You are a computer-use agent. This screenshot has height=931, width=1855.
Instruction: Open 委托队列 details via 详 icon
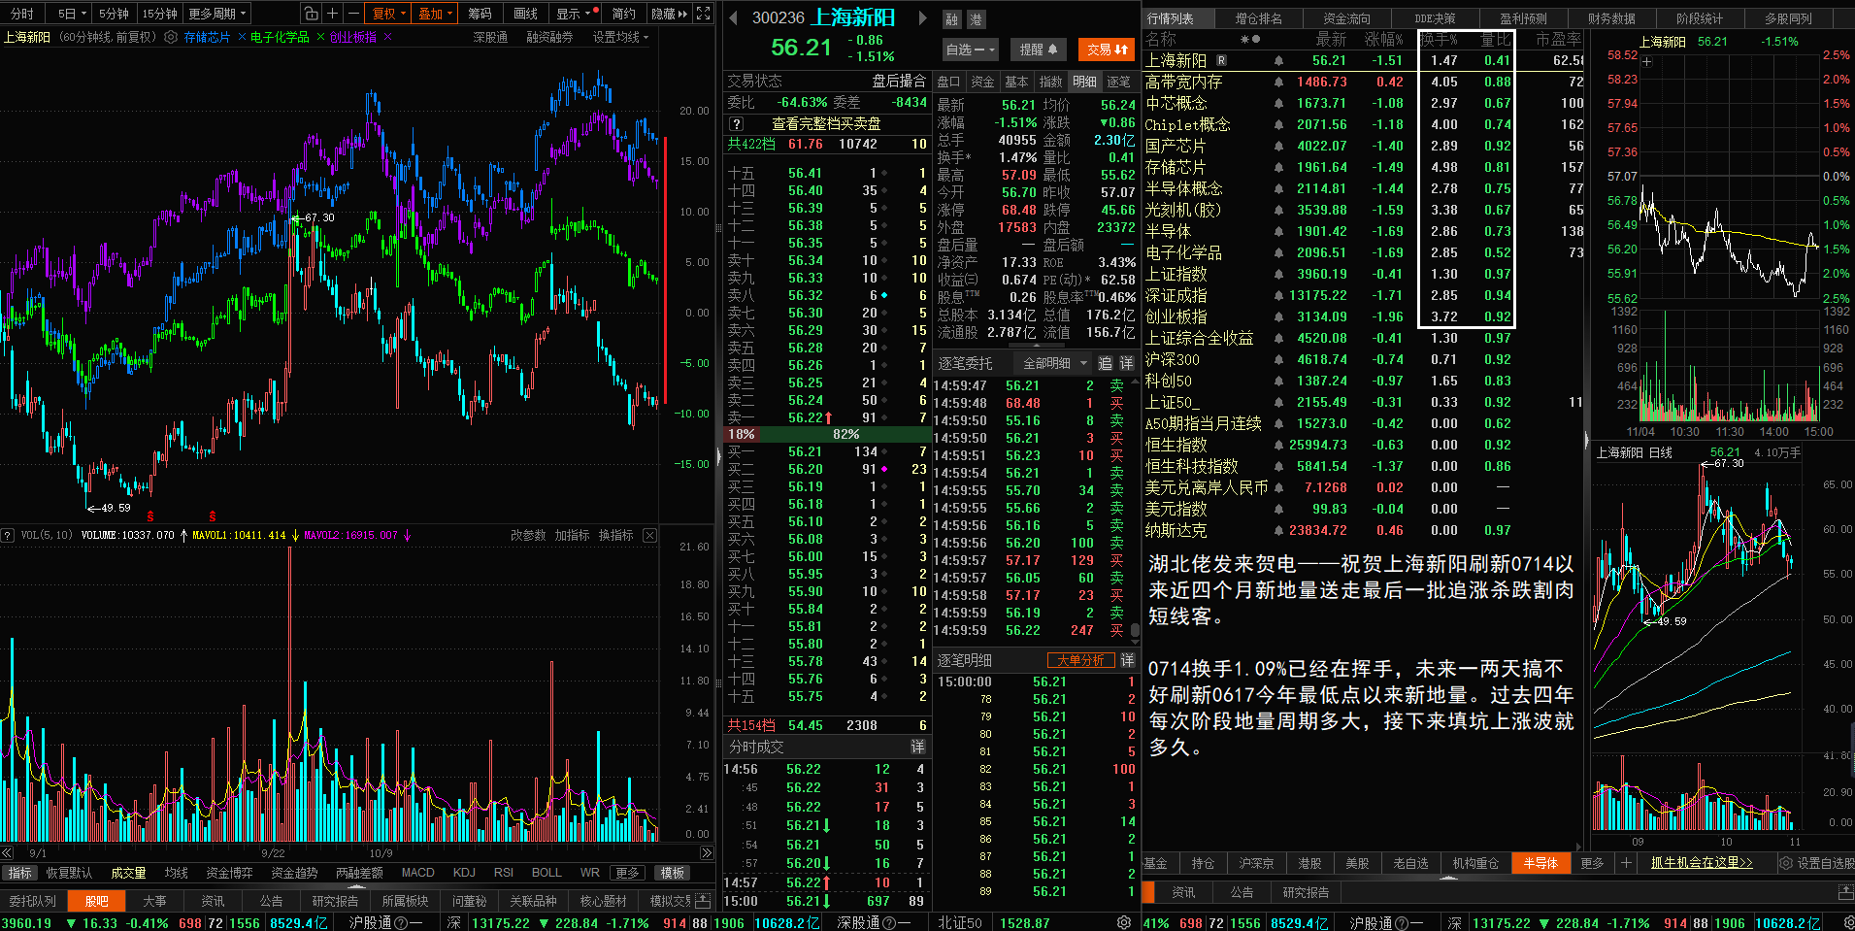coord(1127,363)
